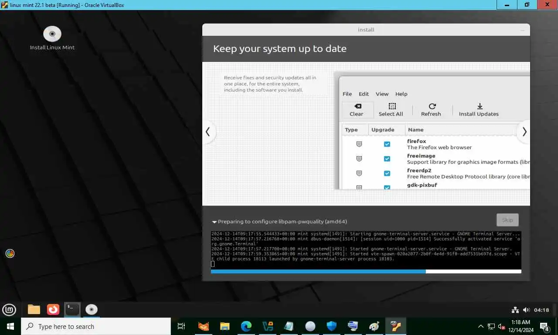This screenshot has width=558, height=335.
Task: Minimize the install window
Action: (523, 30)
